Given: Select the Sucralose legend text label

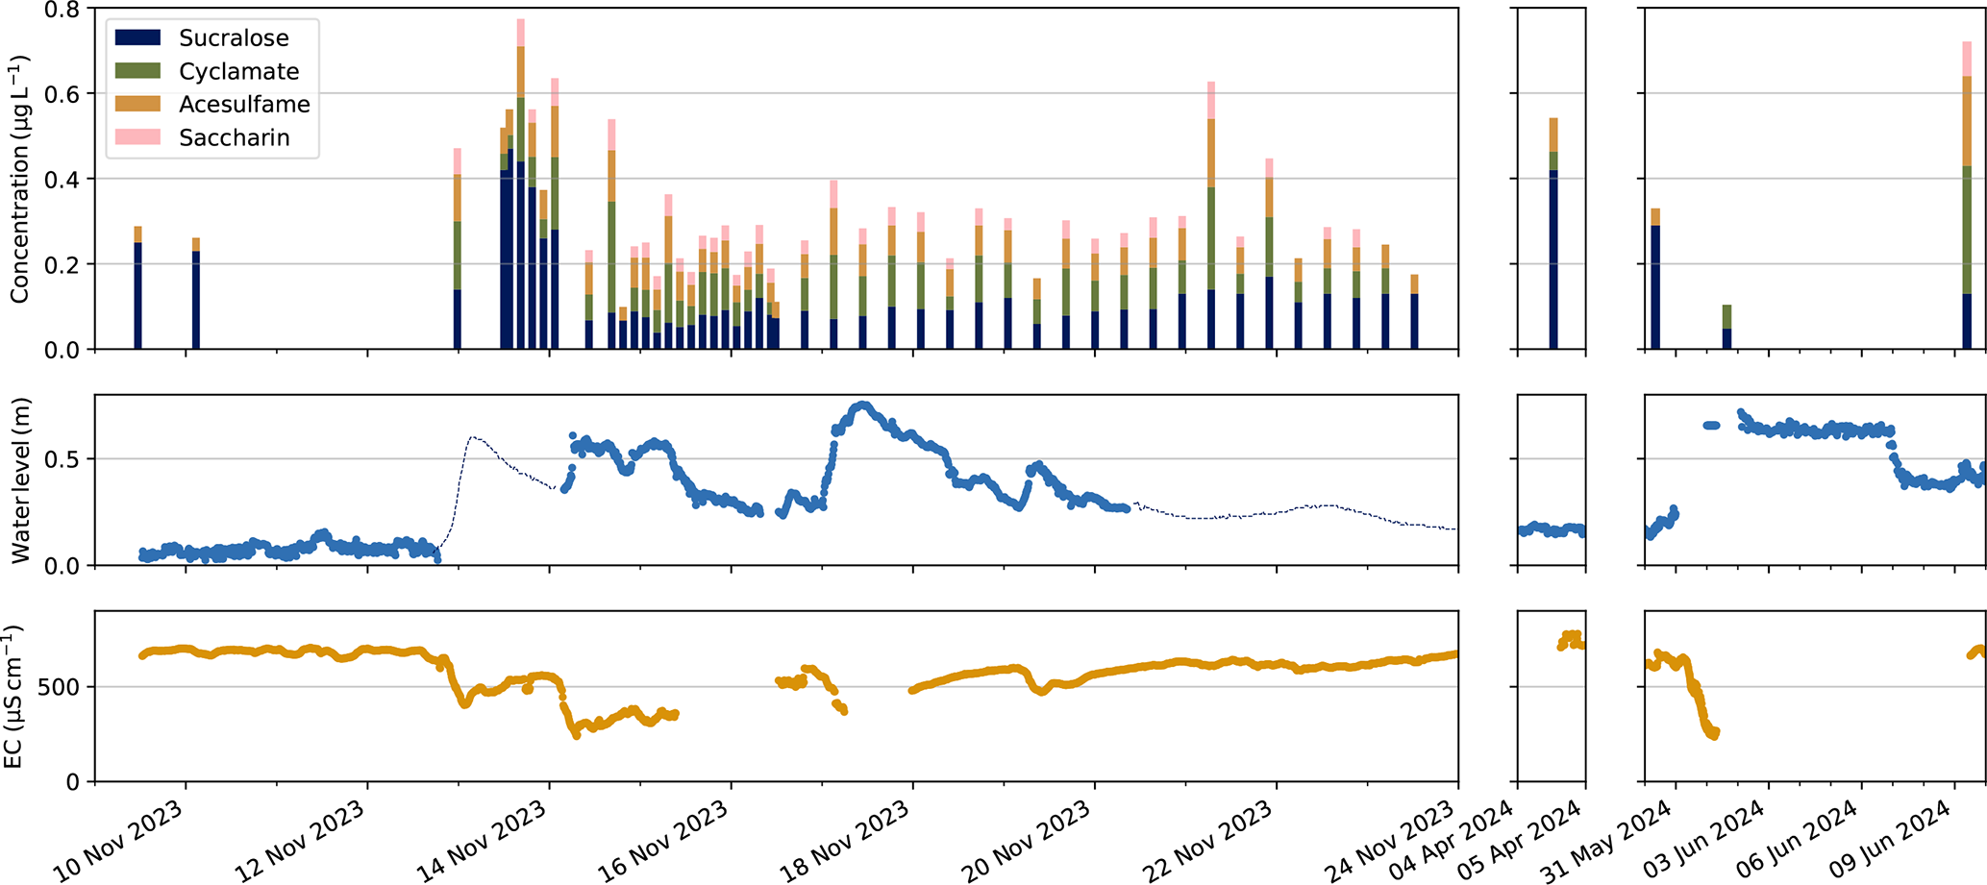Looking at the screenshot, I should 234,38.
